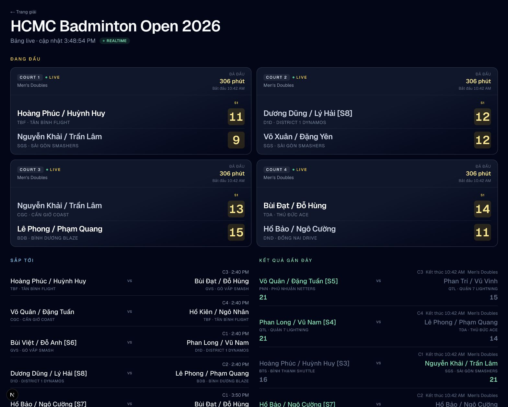Click Hồ Bảo / Ngô Cường on Court 4

(x=300, y=229)
